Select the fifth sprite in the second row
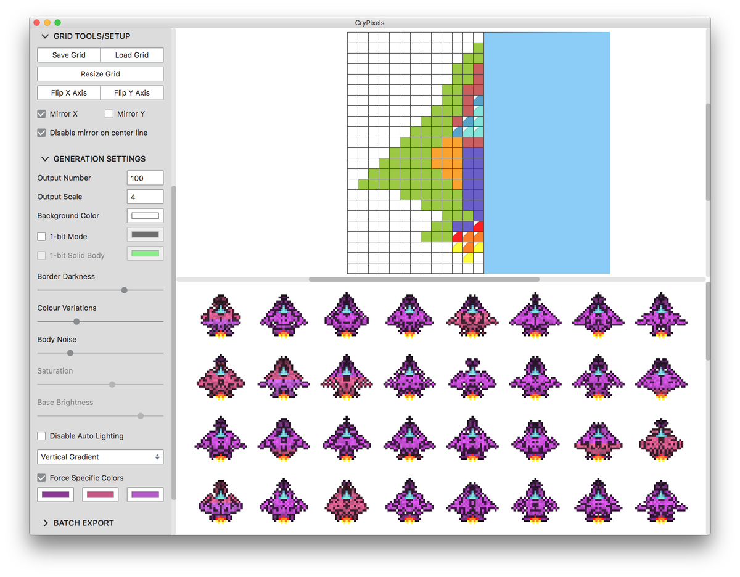Image resolution: width=740 pixels, height=577 pixels. pos(472,378)
